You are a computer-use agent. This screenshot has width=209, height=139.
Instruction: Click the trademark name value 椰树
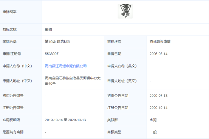point(48,29)
